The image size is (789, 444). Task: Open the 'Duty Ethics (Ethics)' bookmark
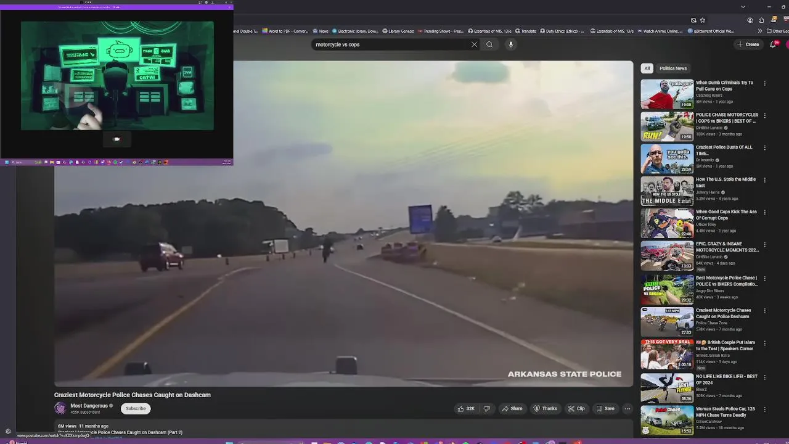tap(563, 31)
